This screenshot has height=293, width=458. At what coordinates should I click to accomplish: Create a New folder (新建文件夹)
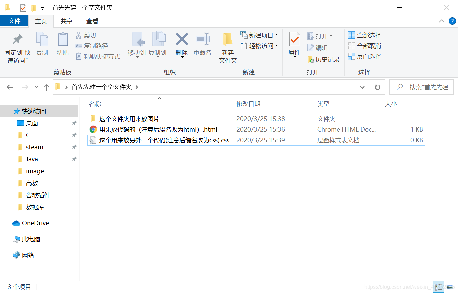(x=228, y=48)
